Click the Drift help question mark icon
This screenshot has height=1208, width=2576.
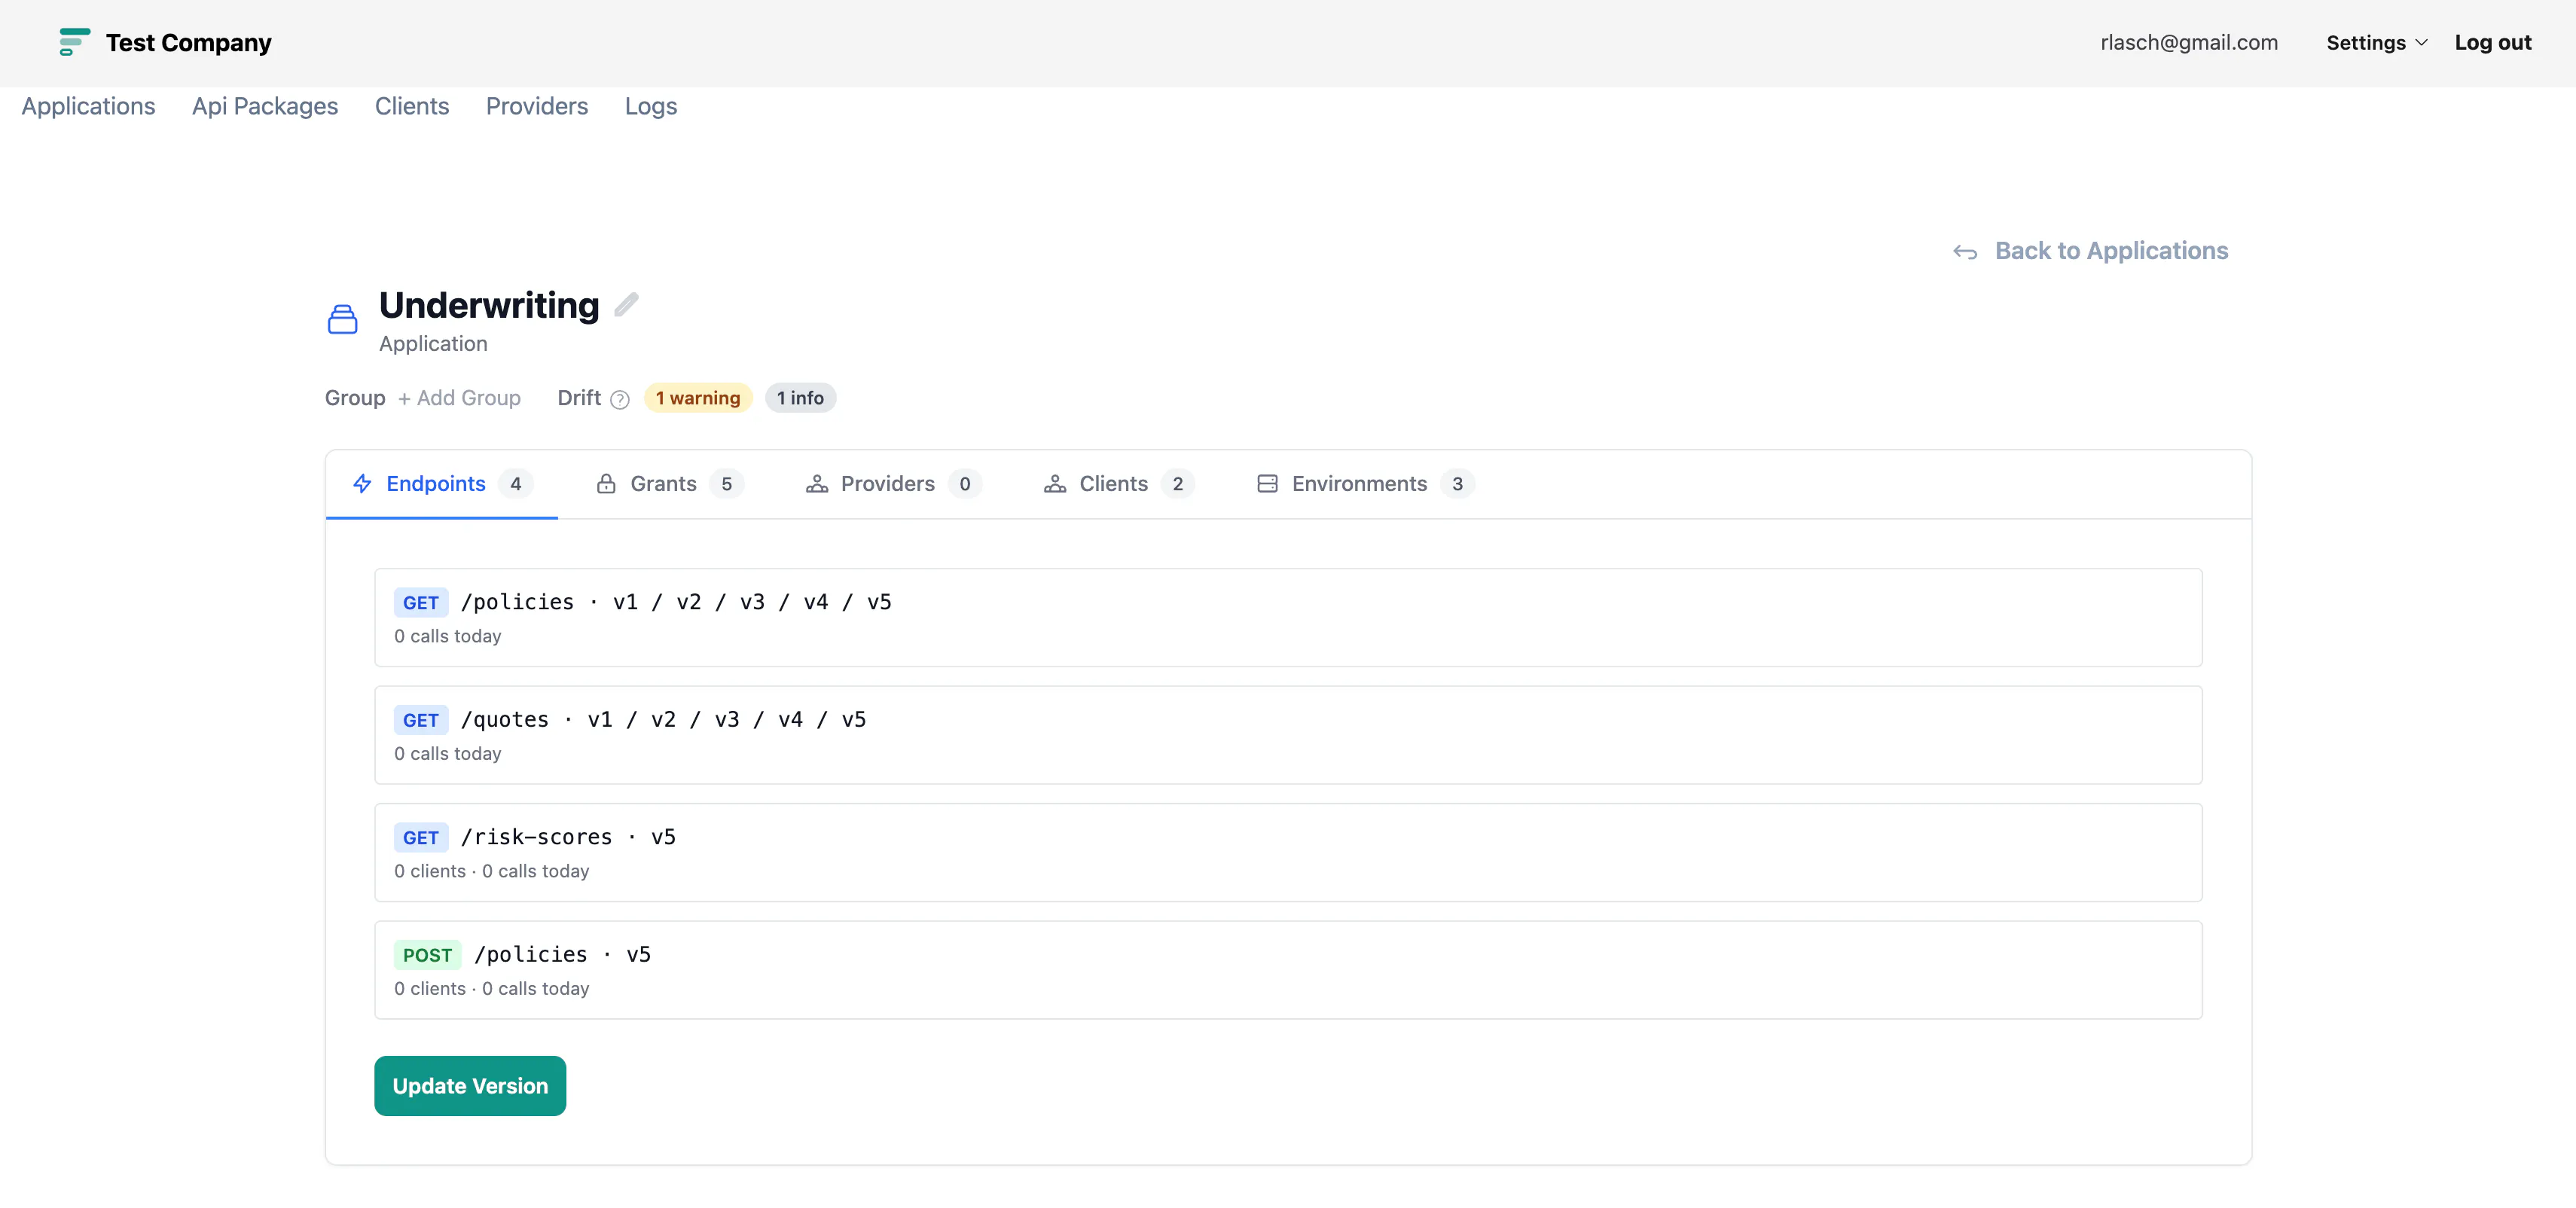[x=620, y=399]
